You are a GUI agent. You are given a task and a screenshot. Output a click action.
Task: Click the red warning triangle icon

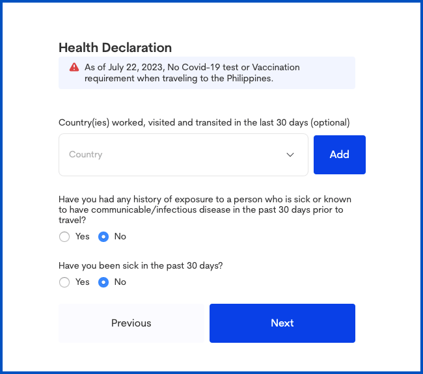click(x=74, y=67)
